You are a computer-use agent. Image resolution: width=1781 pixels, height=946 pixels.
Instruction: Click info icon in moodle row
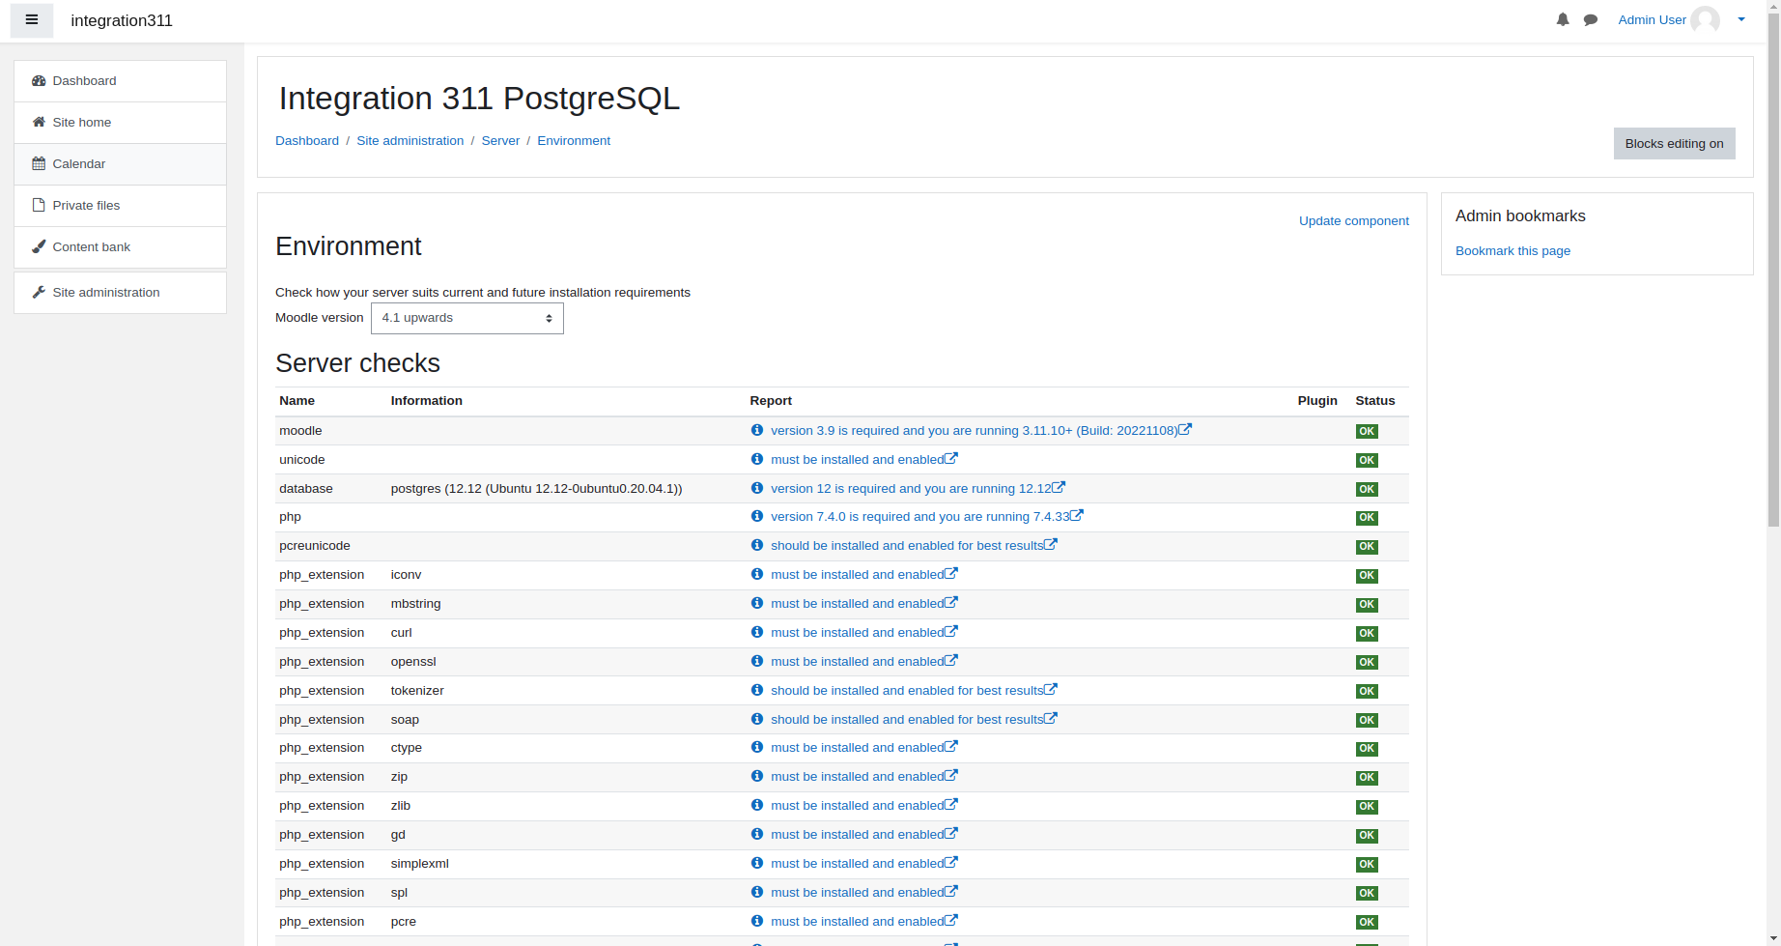(757, 430)
